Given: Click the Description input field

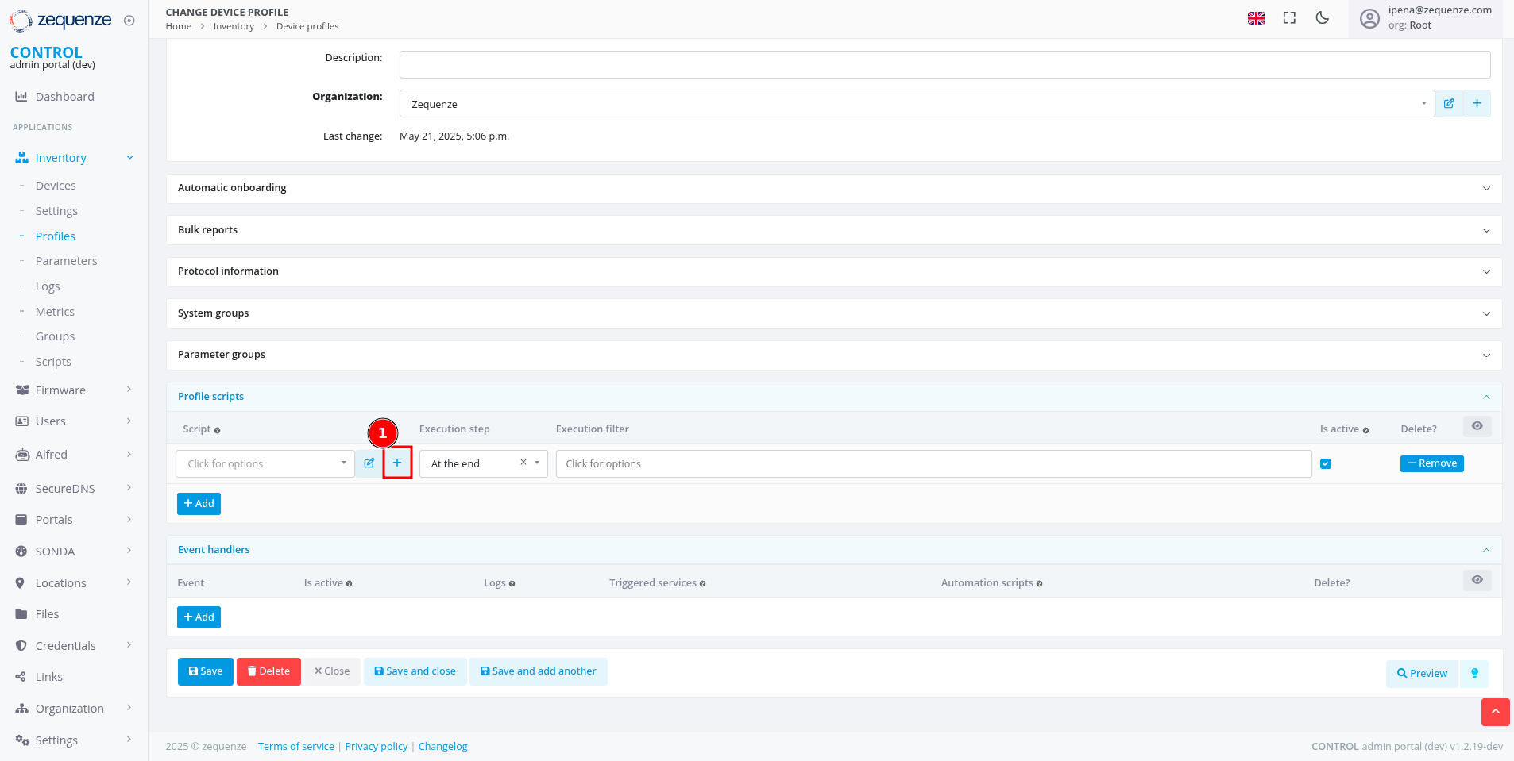Looking at the screenshot, I should [x=944, y=65].
